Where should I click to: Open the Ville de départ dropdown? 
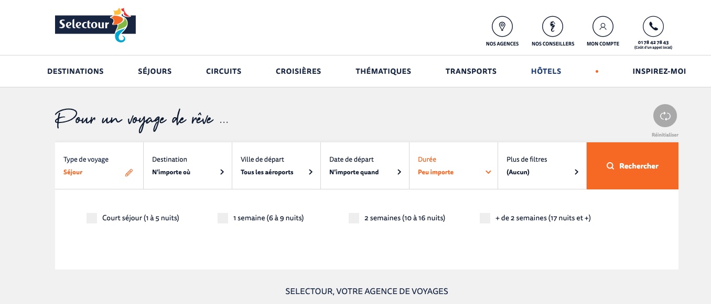pyautogui.click(x=276, y=166)
